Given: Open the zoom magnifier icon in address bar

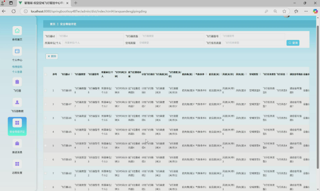Looking at the screenshot, I should (x=275, y=11).
